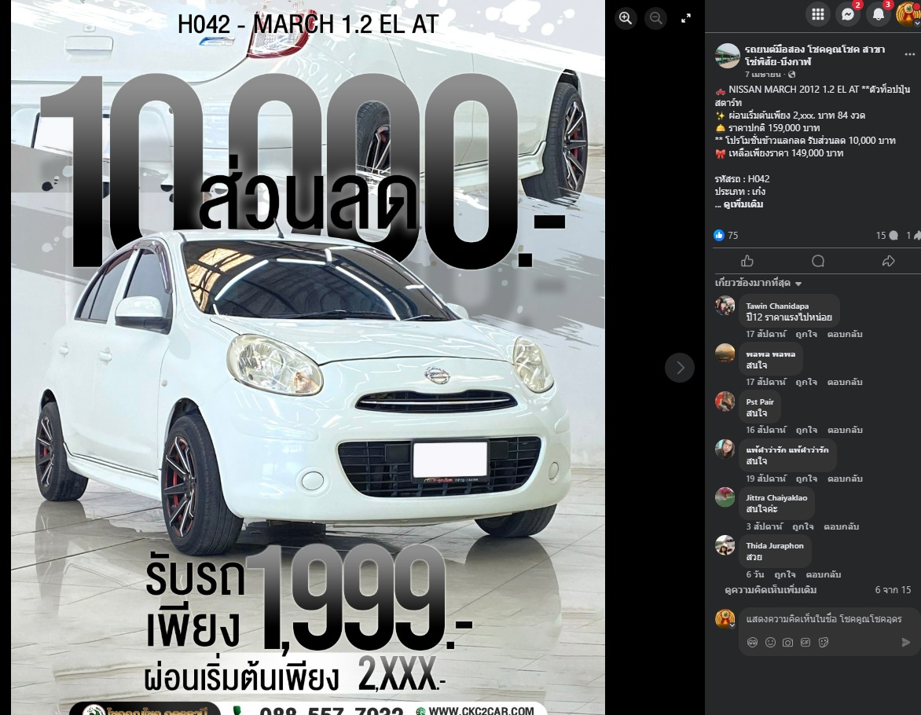Like Tawin Chanidapa's comment

click(806, 334)
